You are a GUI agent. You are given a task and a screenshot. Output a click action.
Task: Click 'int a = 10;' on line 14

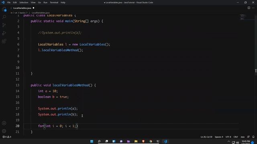48,91
